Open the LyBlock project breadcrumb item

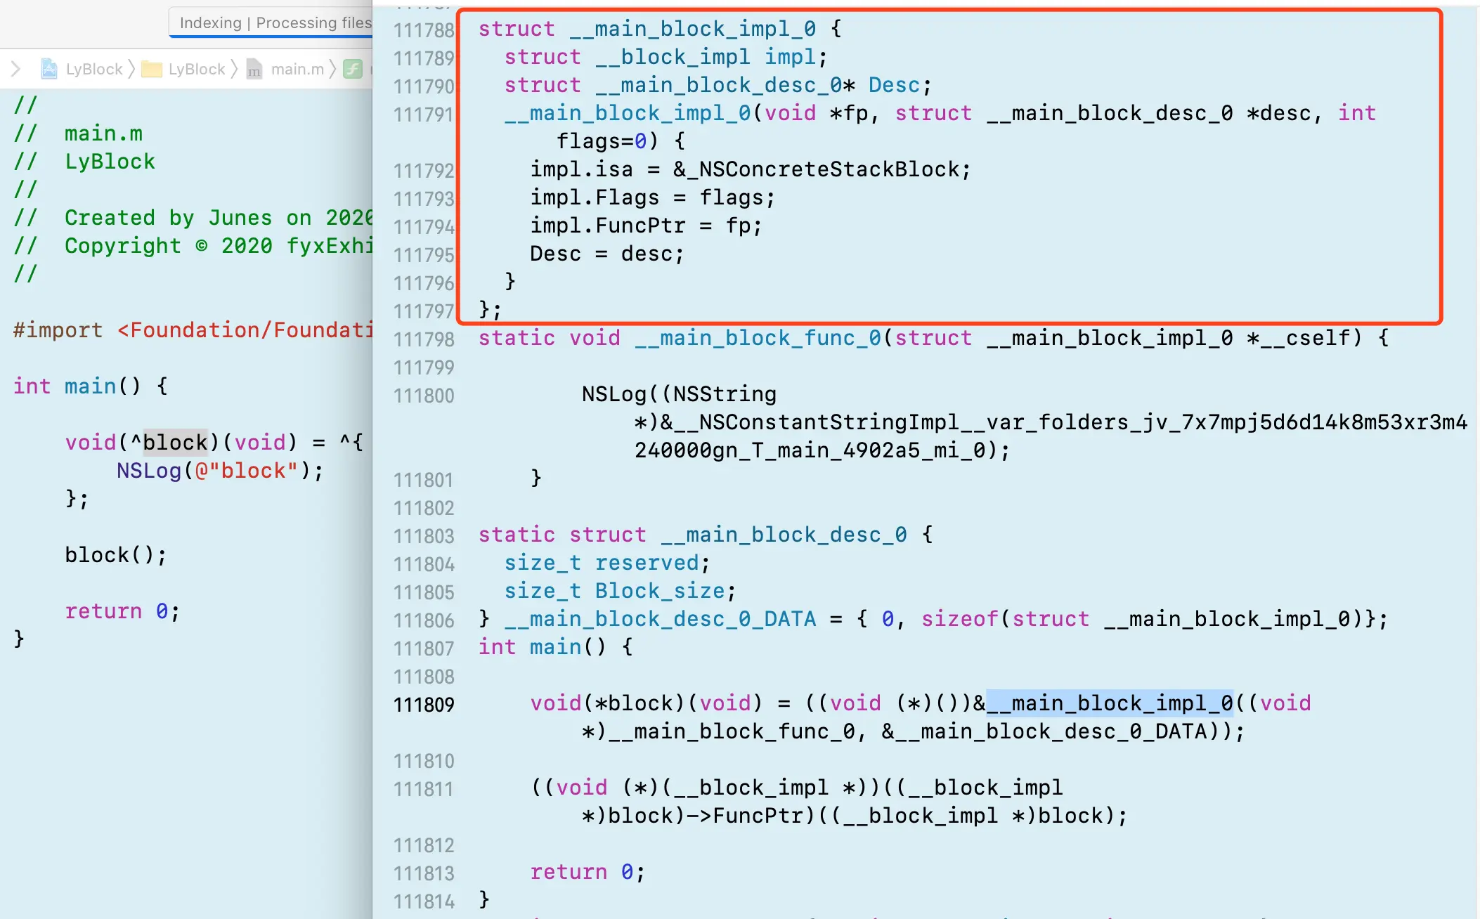[x=94, y=69]
